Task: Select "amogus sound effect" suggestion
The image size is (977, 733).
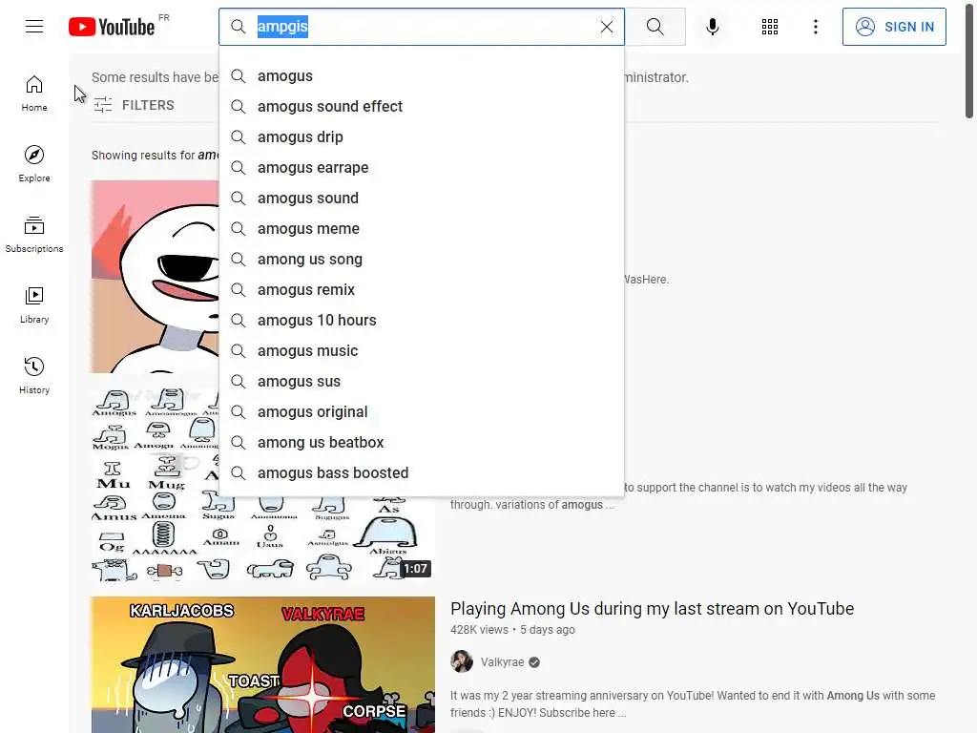Action: pyautogui.click(x=422, y=107)
